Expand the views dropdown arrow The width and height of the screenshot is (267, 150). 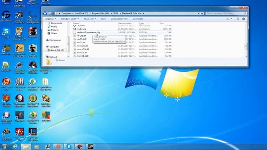[232, 19]
